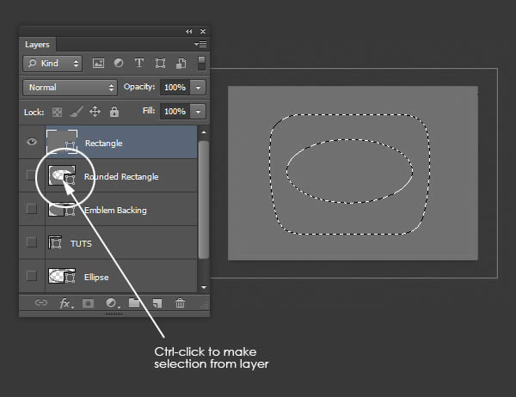Show the TUTS layer

click(x=32, y=242)
